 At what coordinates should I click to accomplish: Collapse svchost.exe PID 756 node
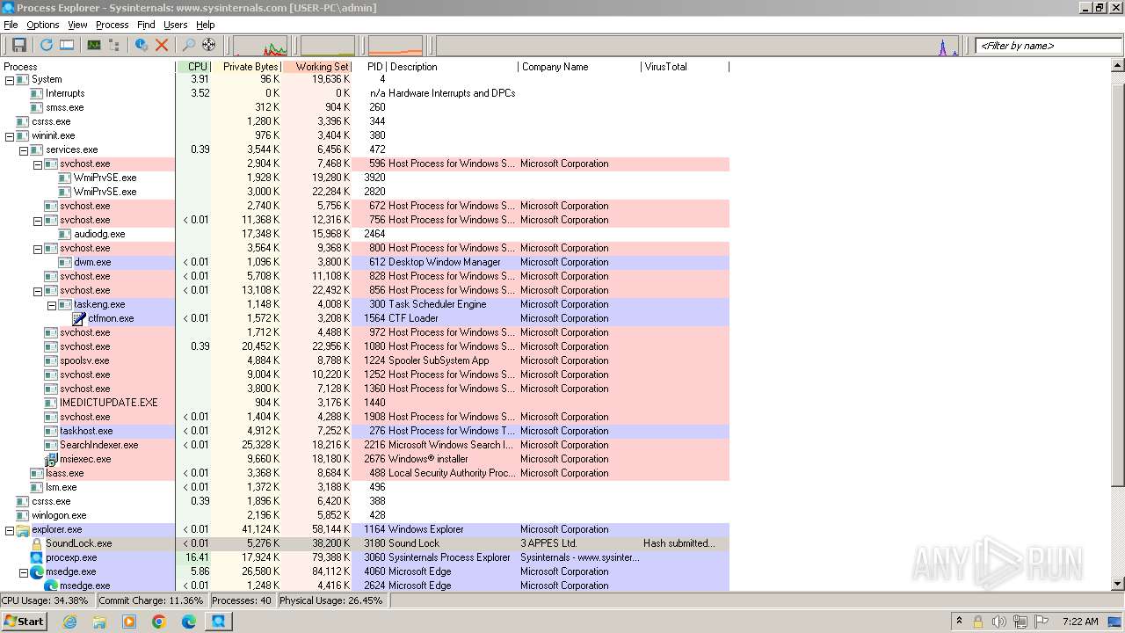coord(38,220)
